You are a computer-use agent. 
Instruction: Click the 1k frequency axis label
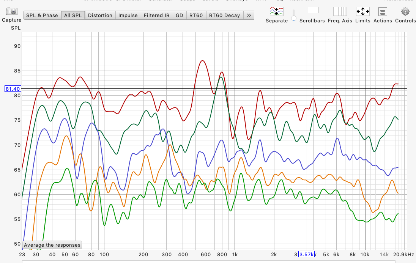tap(235, 255)
